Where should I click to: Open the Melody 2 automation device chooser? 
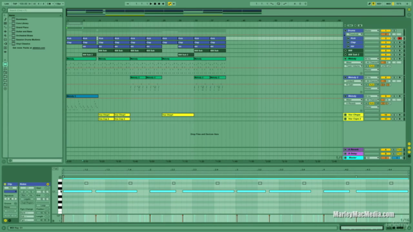[354, 81]
